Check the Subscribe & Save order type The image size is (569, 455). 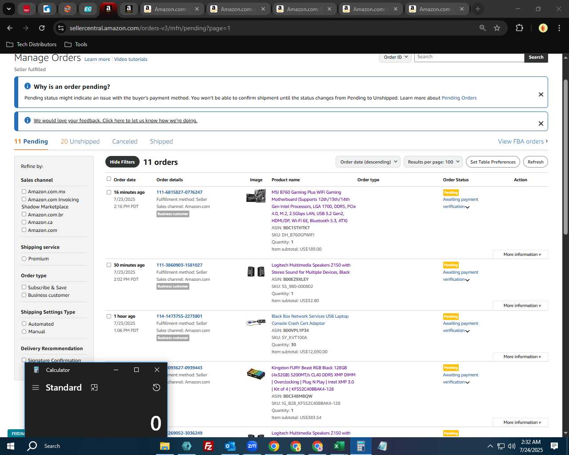coord(24,287)
